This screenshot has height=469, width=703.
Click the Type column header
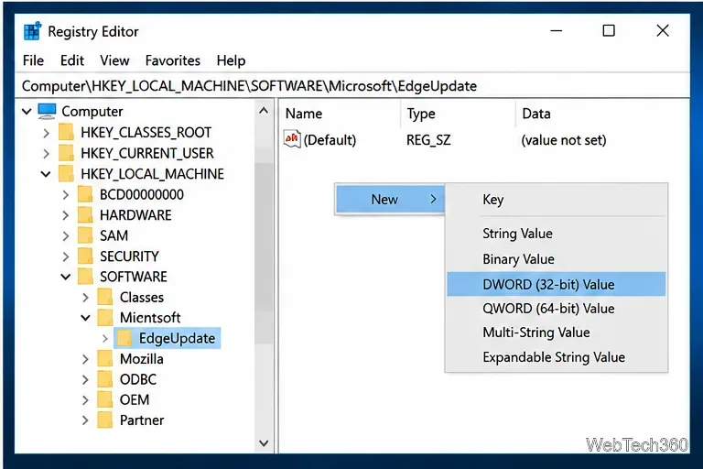tap(458, 114)
